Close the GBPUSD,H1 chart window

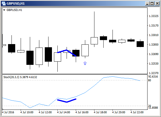coord(157,4)
